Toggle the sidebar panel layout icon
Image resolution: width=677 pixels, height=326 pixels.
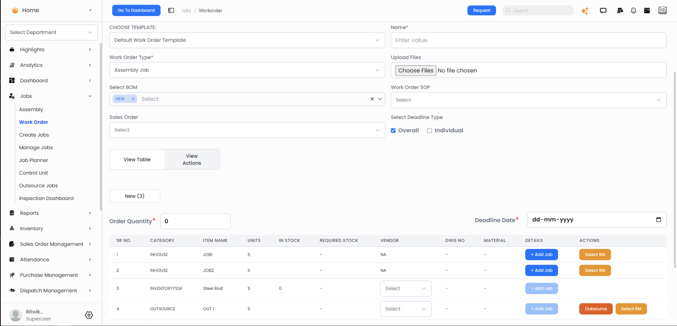pyautogui.click(x=171, y=11)
